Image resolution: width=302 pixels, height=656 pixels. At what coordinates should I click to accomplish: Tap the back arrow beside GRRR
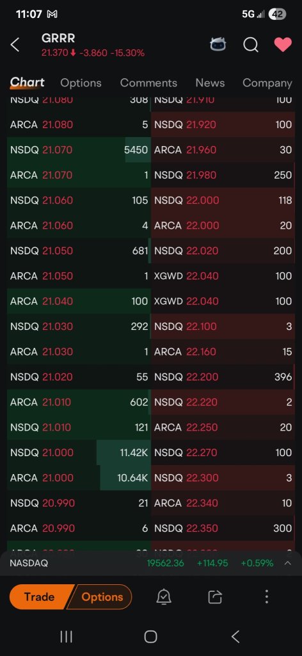(15, 45)
